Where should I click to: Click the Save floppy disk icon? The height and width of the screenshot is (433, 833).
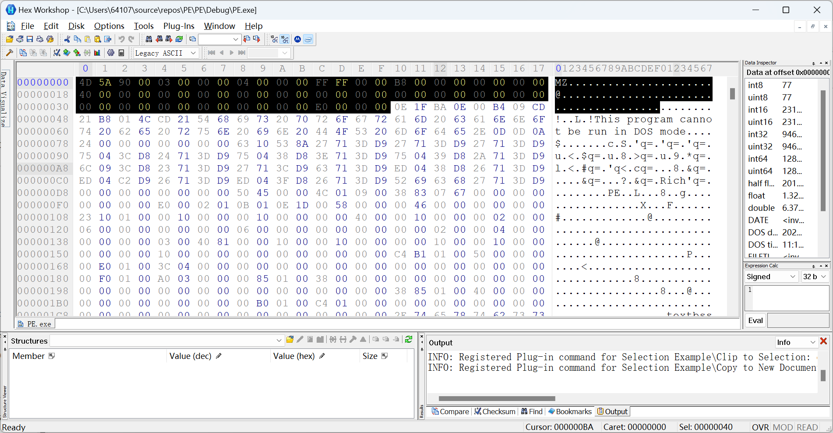coord(30,39)
